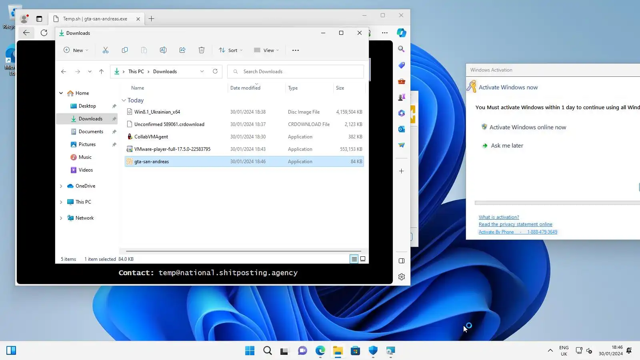Screen dimensions: 640x360
Task: Expand the This PC tree node
Action: point(61,202)
